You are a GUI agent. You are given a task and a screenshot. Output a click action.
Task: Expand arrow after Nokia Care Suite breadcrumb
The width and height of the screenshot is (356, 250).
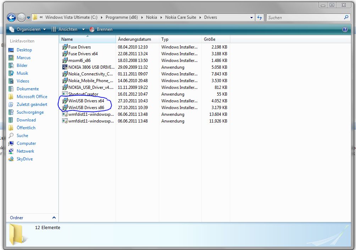click(x=200, y=17)
